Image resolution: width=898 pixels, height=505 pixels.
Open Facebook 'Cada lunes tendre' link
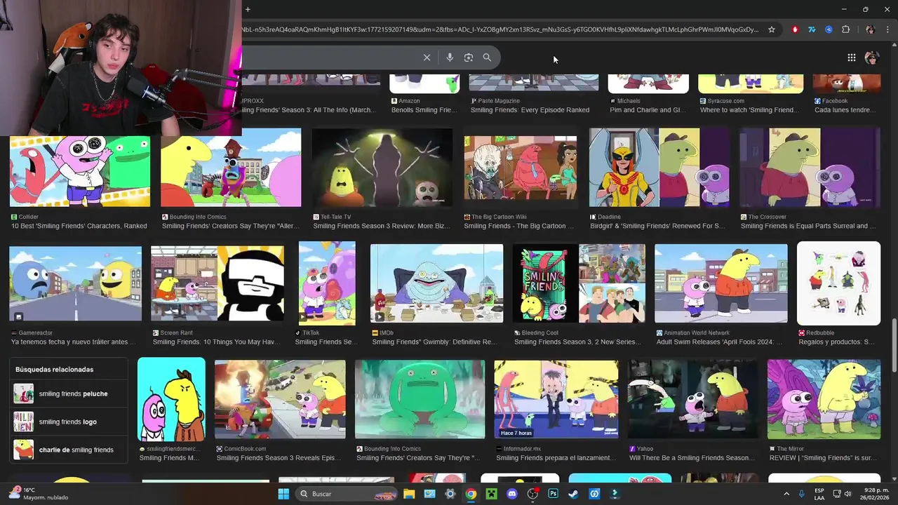[x=845, y=110]
